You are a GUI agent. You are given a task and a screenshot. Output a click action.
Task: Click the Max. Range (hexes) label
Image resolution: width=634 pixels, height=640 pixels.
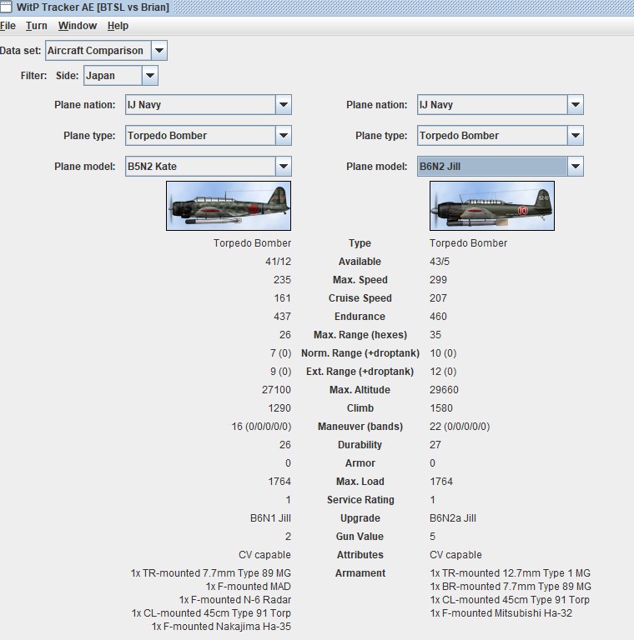[x=360, y=335]
